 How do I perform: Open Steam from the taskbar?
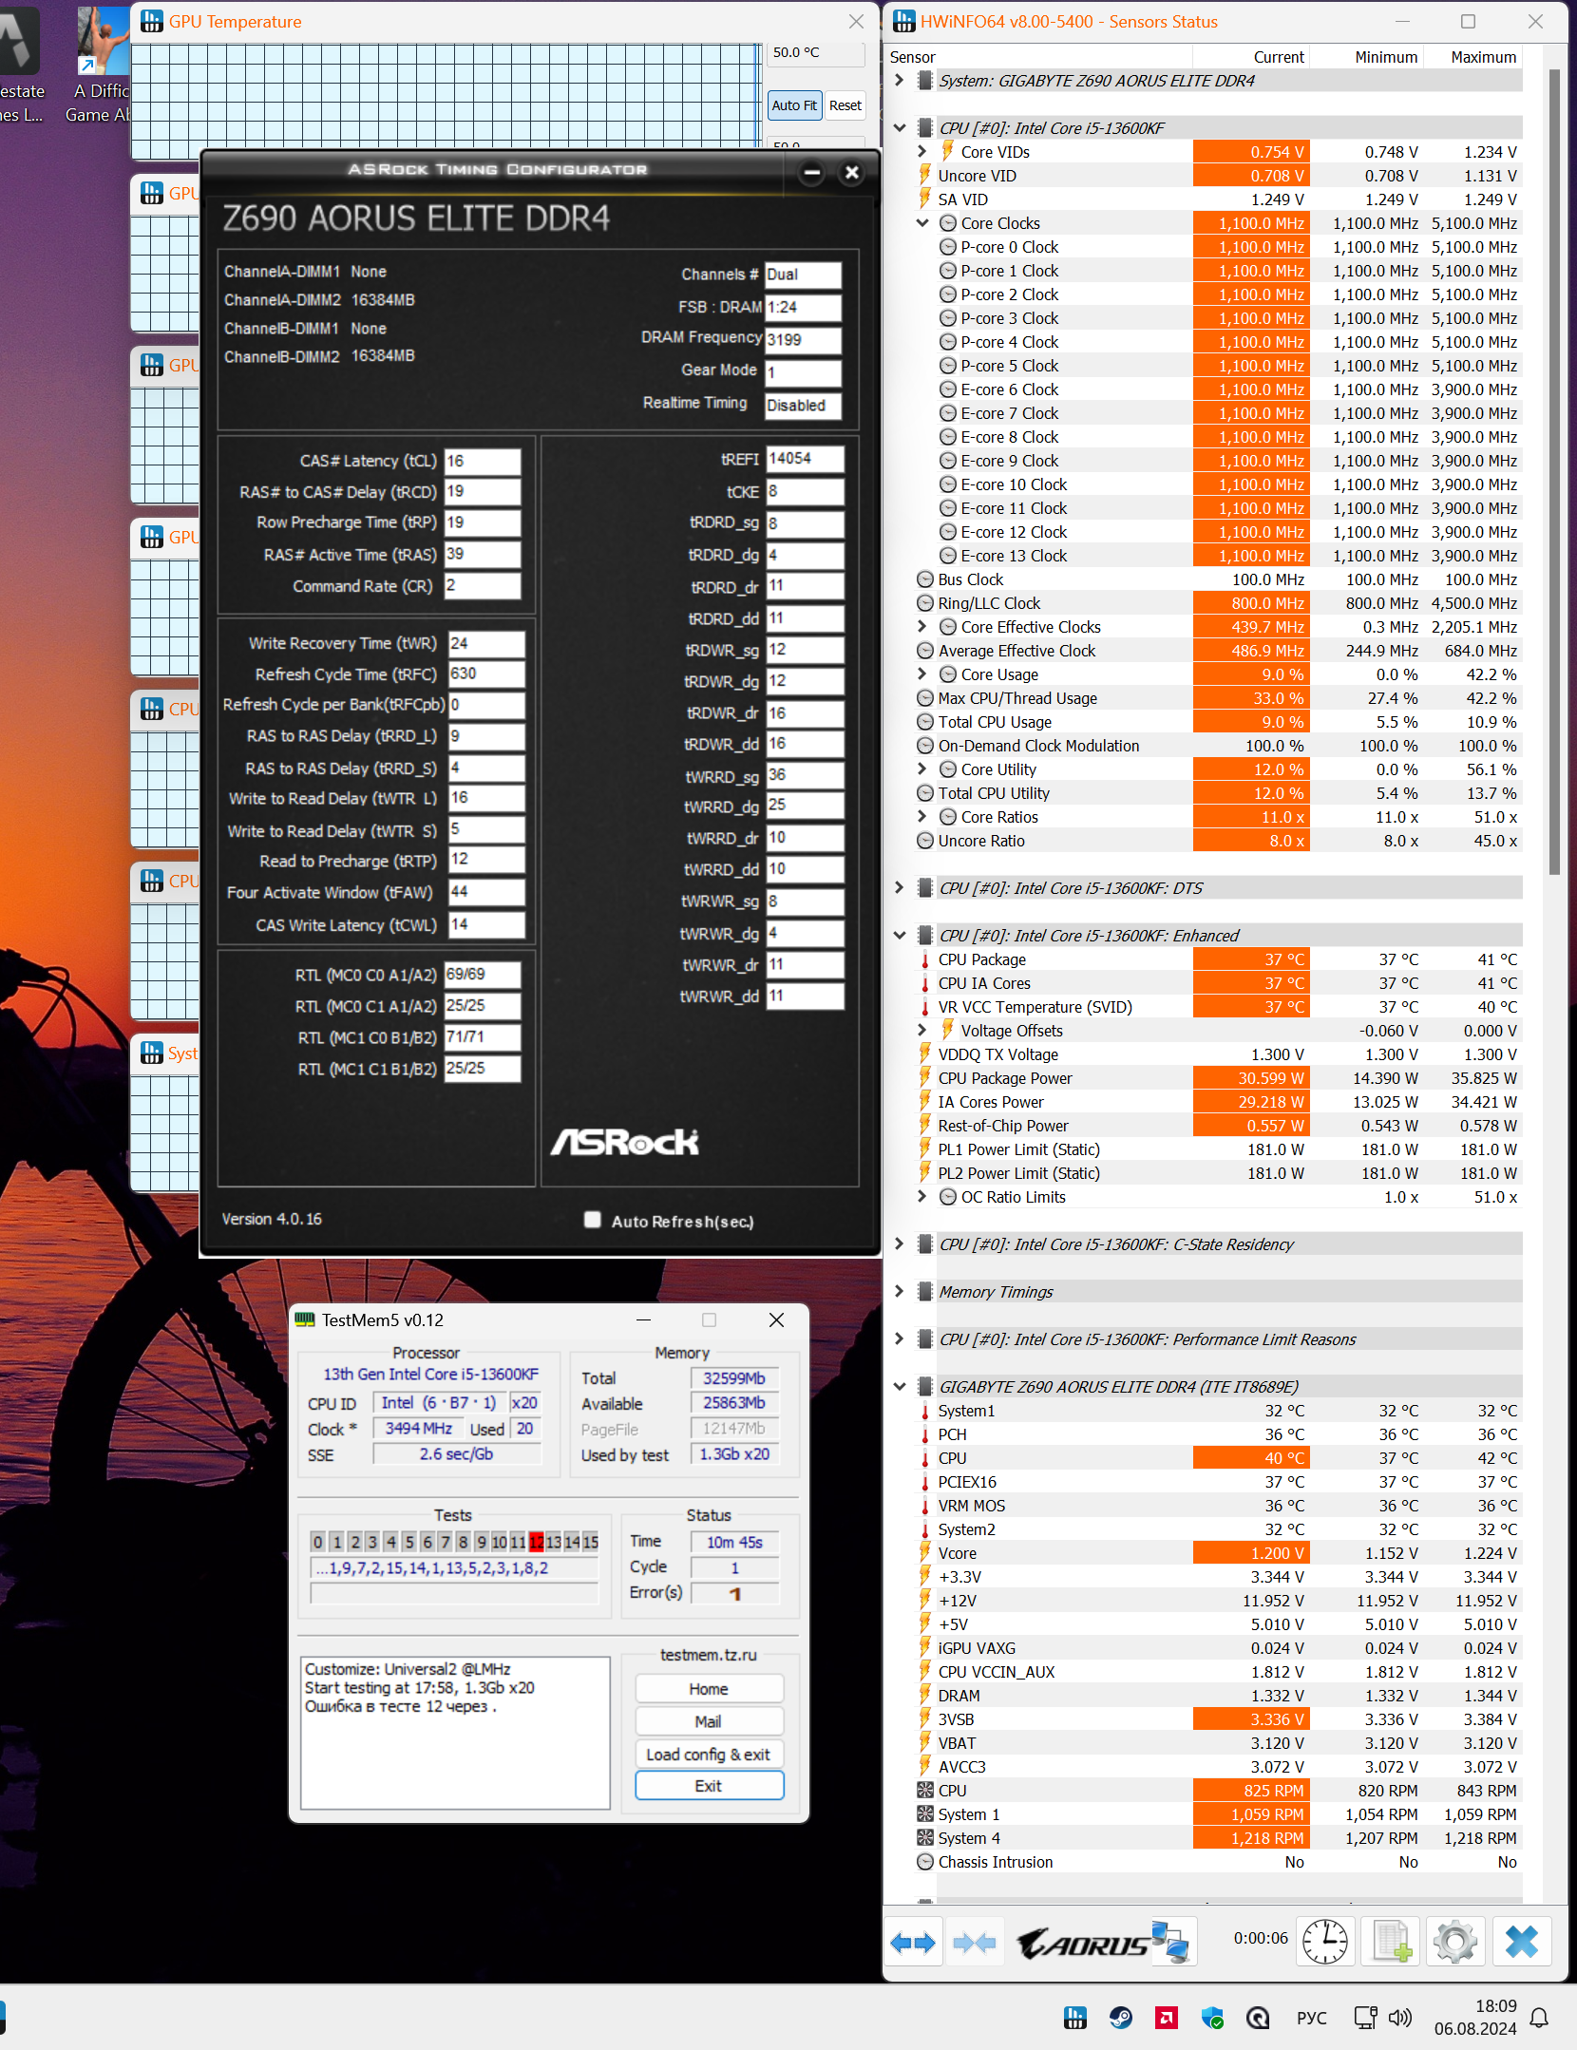[x=1121, y=2018]
